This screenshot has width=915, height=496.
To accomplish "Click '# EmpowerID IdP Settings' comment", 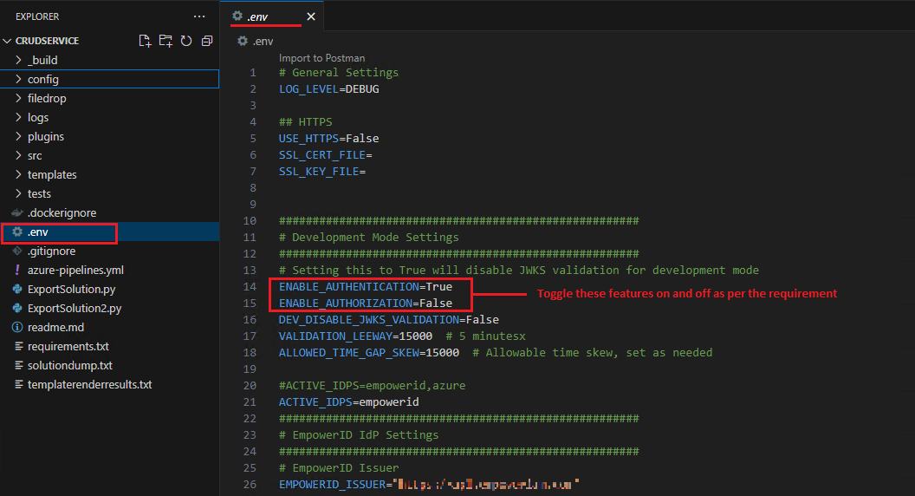I will pyautogui.click(x=359, y=434).
